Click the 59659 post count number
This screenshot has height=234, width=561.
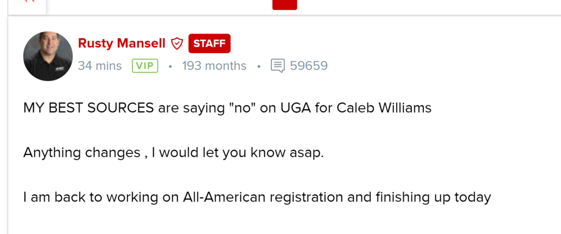(x=309, y=66)
